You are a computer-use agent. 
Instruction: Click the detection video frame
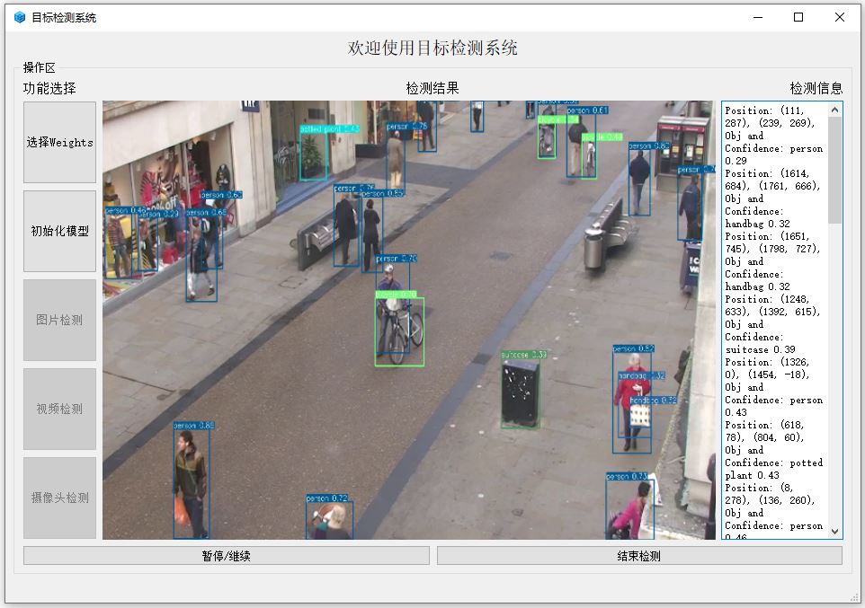(x=409, y=320)
